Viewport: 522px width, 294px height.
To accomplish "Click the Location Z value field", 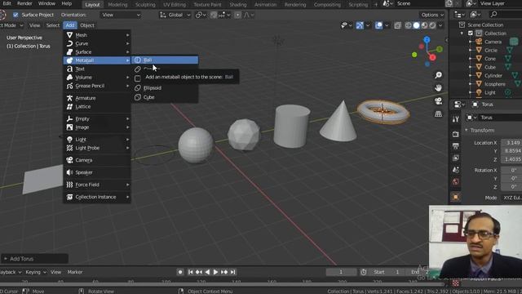I will [x=511, y=159].
